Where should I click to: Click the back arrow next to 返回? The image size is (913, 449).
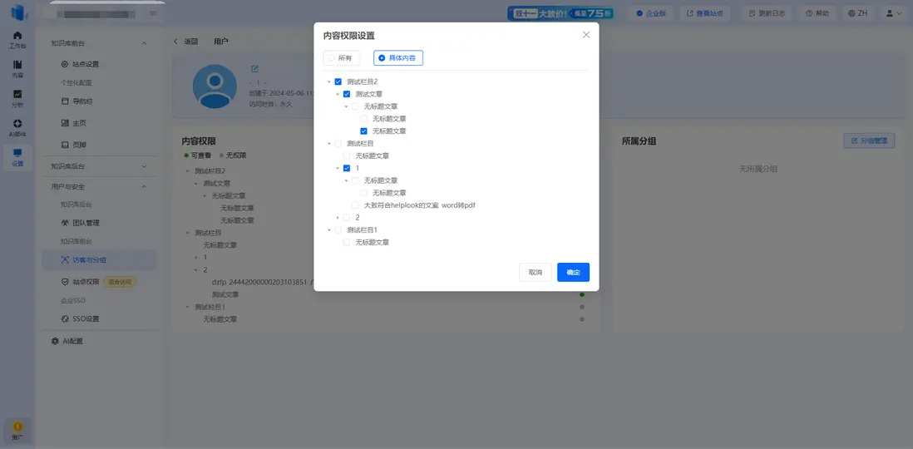(175, 42)
